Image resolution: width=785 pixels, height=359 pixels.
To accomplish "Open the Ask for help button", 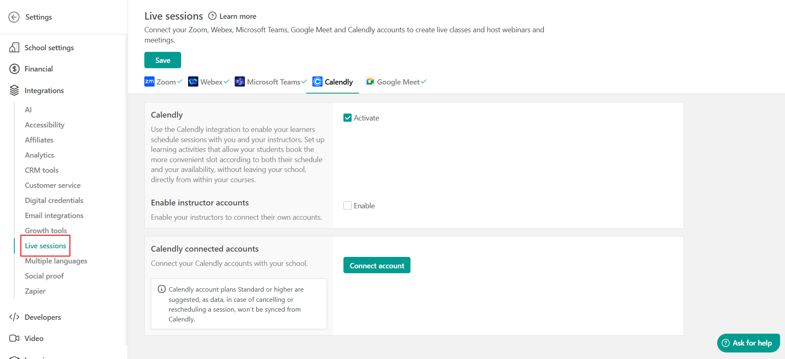I will tap(749, 343).
